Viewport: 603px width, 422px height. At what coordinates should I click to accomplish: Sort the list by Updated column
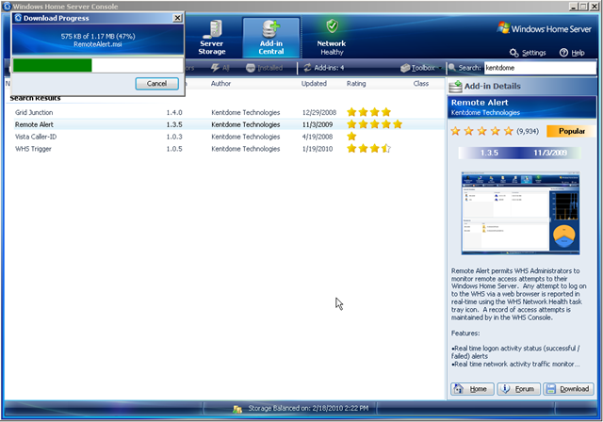coord(314,84)
